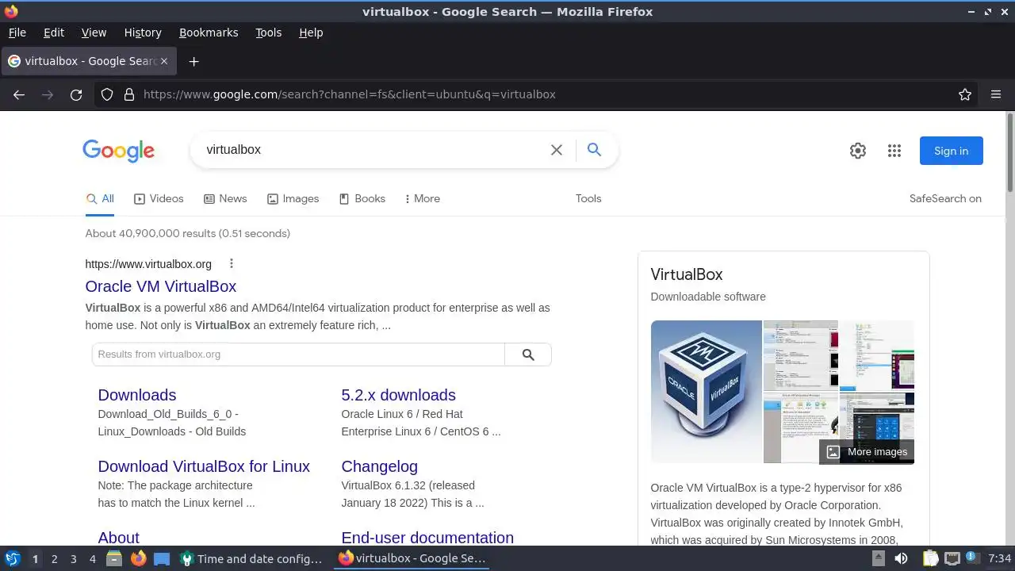Image resolution: width=1015 pixels, height=571 pixels.
Task: Open the Help menu
Action: [x=311, y=33]
